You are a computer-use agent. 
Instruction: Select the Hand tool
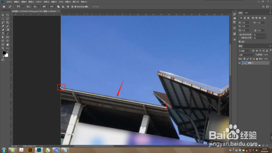[7, 45]
